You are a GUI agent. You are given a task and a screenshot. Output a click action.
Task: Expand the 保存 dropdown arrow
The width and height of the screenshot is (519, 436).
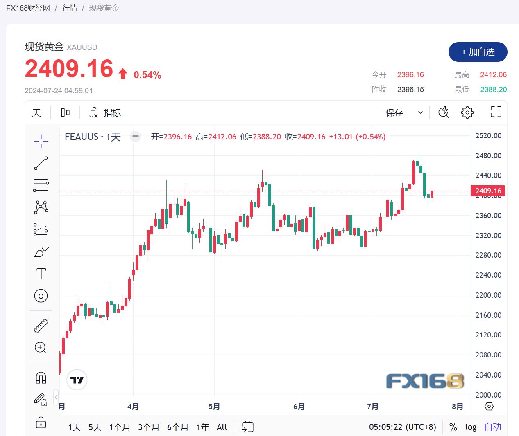point(420,112)
